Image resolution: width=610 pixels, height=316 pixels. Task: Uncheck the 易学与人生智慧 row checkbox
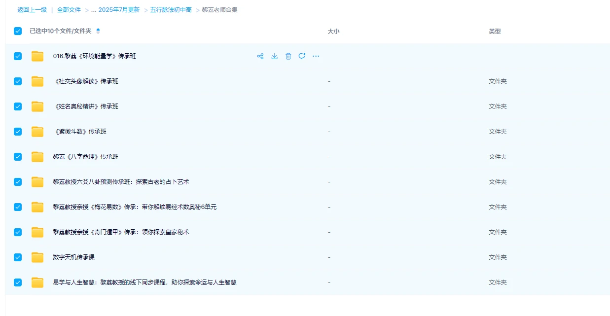pyautogui.click(x=18, y=282)
